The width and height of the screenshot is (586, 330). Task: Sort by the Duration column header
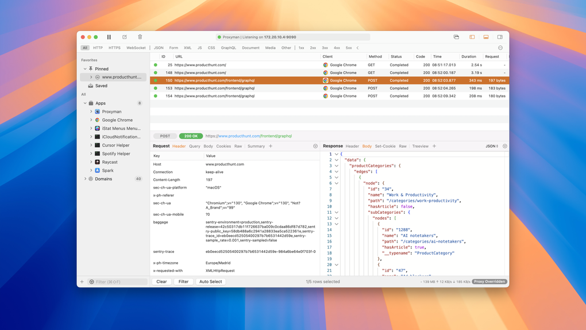469,56
